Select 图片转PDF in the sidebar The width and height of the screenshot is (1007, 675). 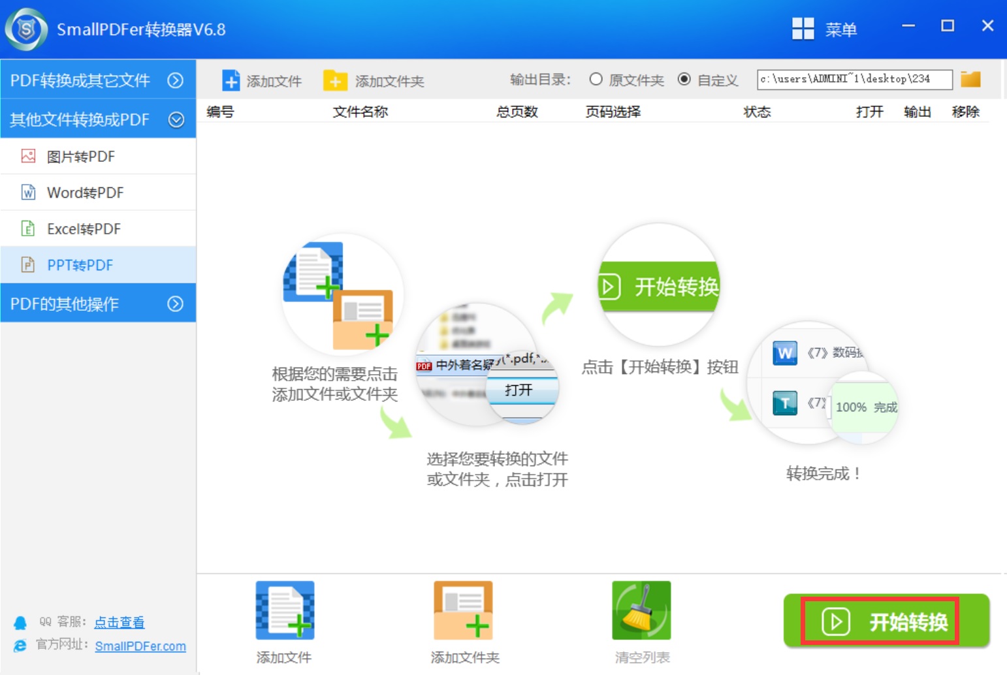[x=98, y=156]
